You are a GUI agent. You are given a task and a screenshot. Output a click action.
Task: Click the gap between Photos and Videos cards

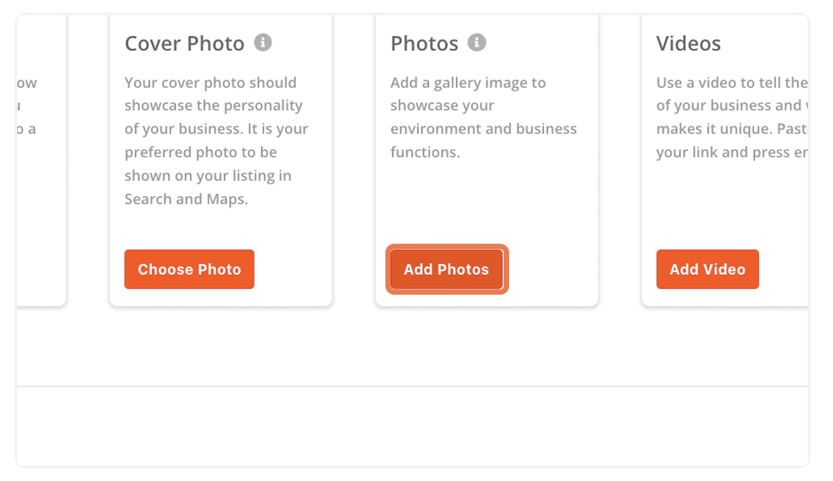(x=620, y=159)
